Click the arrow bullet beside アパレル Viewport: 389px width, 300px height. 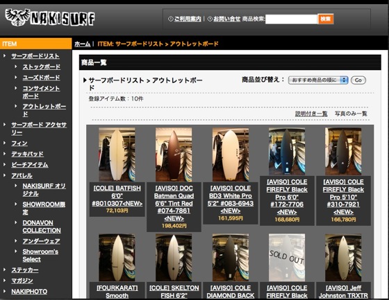[x=4, y=175]
